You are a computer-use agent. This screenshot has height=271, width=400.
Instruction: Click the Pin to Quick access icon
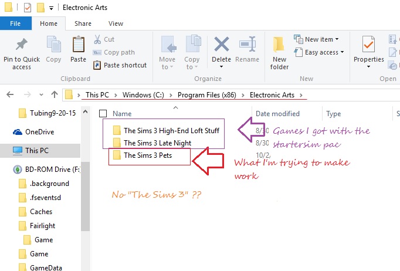pyautogui.click(x=22, y=44)
